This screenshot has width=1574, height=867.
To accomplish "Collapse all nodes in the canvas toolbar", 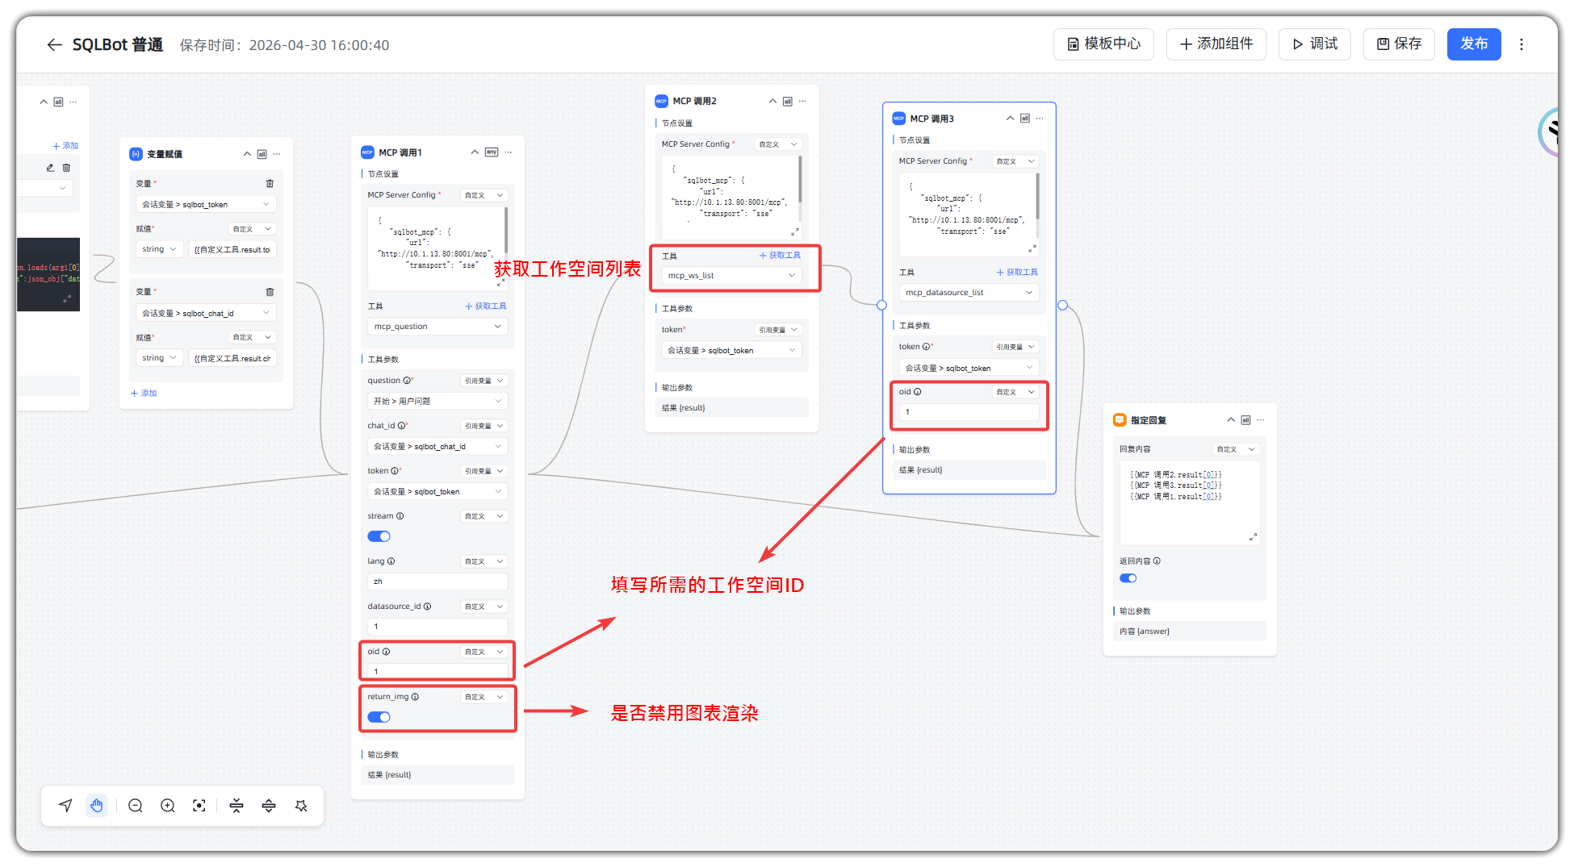I will pyautogui.click(x=237, y=805).
